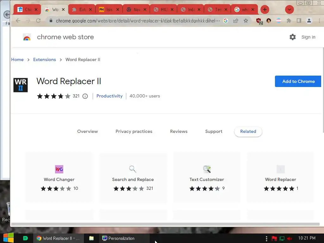
Task: Open the Extensions puzzle menu
Action: pyautogui.click(x=289, y=21)
